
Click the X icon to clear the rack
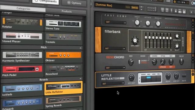191,12
